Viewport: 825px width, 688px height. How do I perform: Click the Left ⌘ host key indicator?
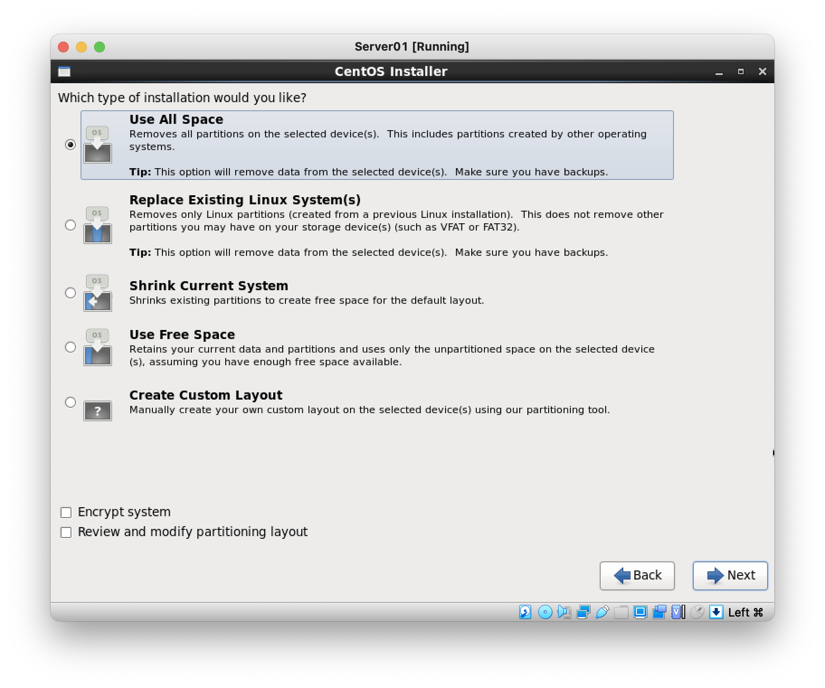pyautogui.click(x=745, y=613)
